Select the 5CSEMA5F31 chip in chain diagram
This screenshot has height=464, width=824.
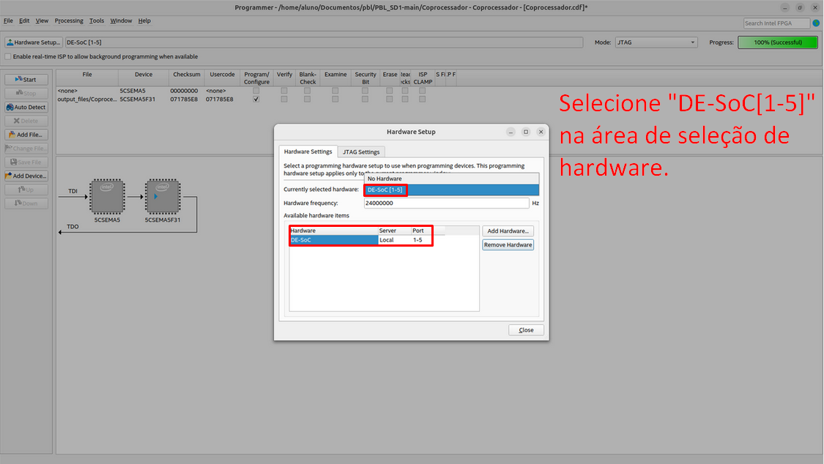[163, 197]
